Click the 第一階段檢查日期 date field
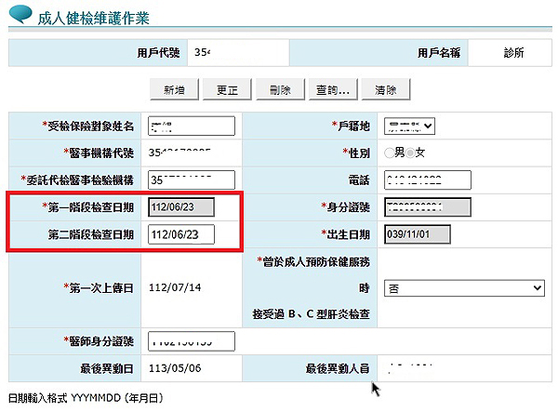The height and width of the screenshot is (412, 558). 181,207
